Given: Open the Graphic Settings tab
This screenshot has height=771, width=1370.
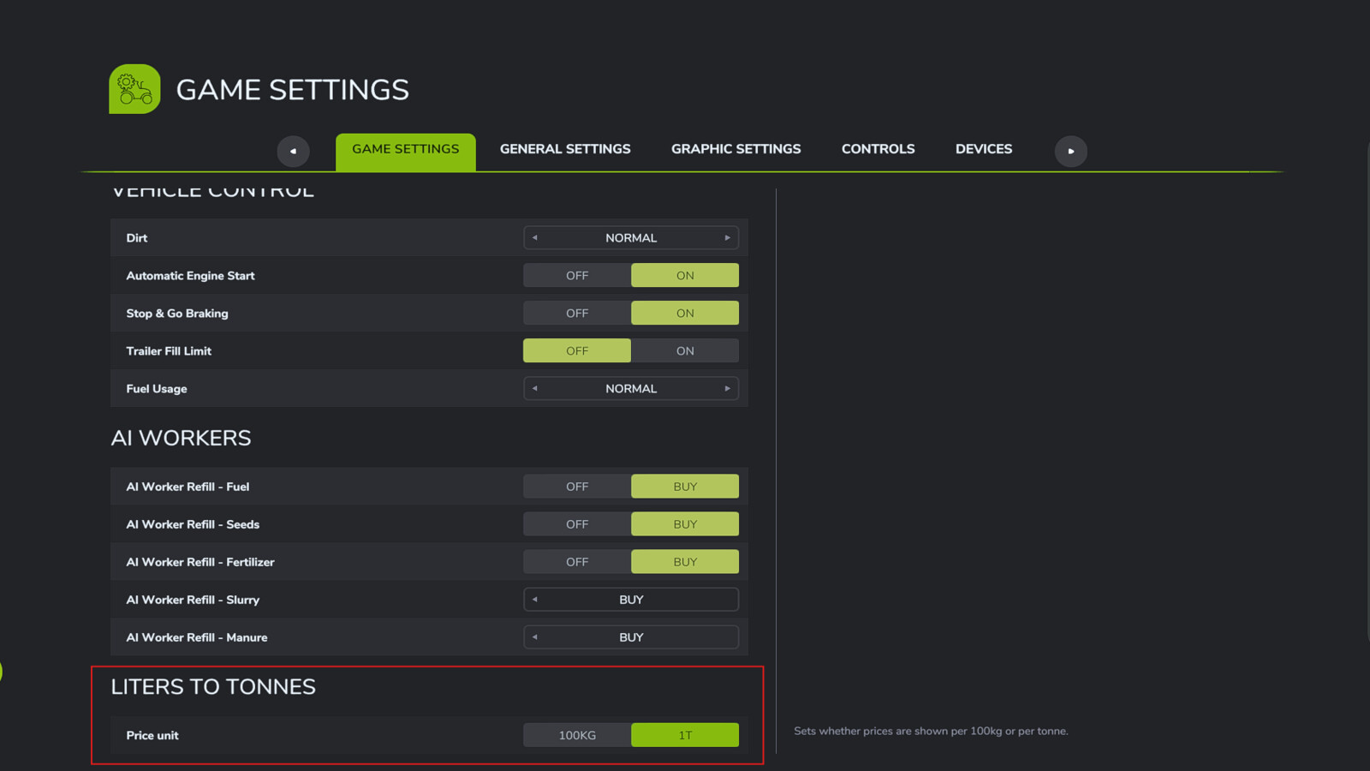Looking at the screenshot, I should click(x=736, y=149).
